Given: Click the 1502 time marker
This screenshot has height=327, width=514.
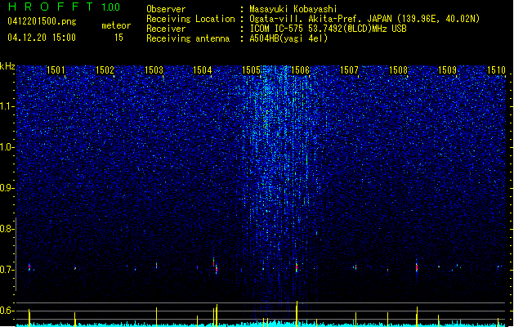Looking at the screenshot, I should click(105, 70).
